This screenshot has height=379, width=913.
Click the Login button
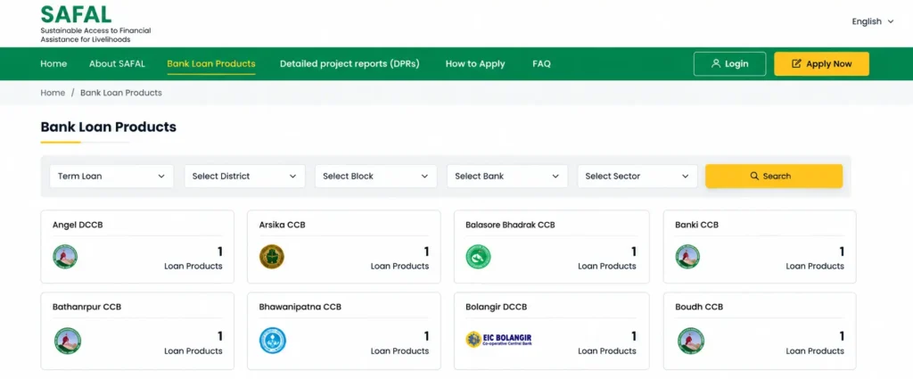click(x=729, y=64)
